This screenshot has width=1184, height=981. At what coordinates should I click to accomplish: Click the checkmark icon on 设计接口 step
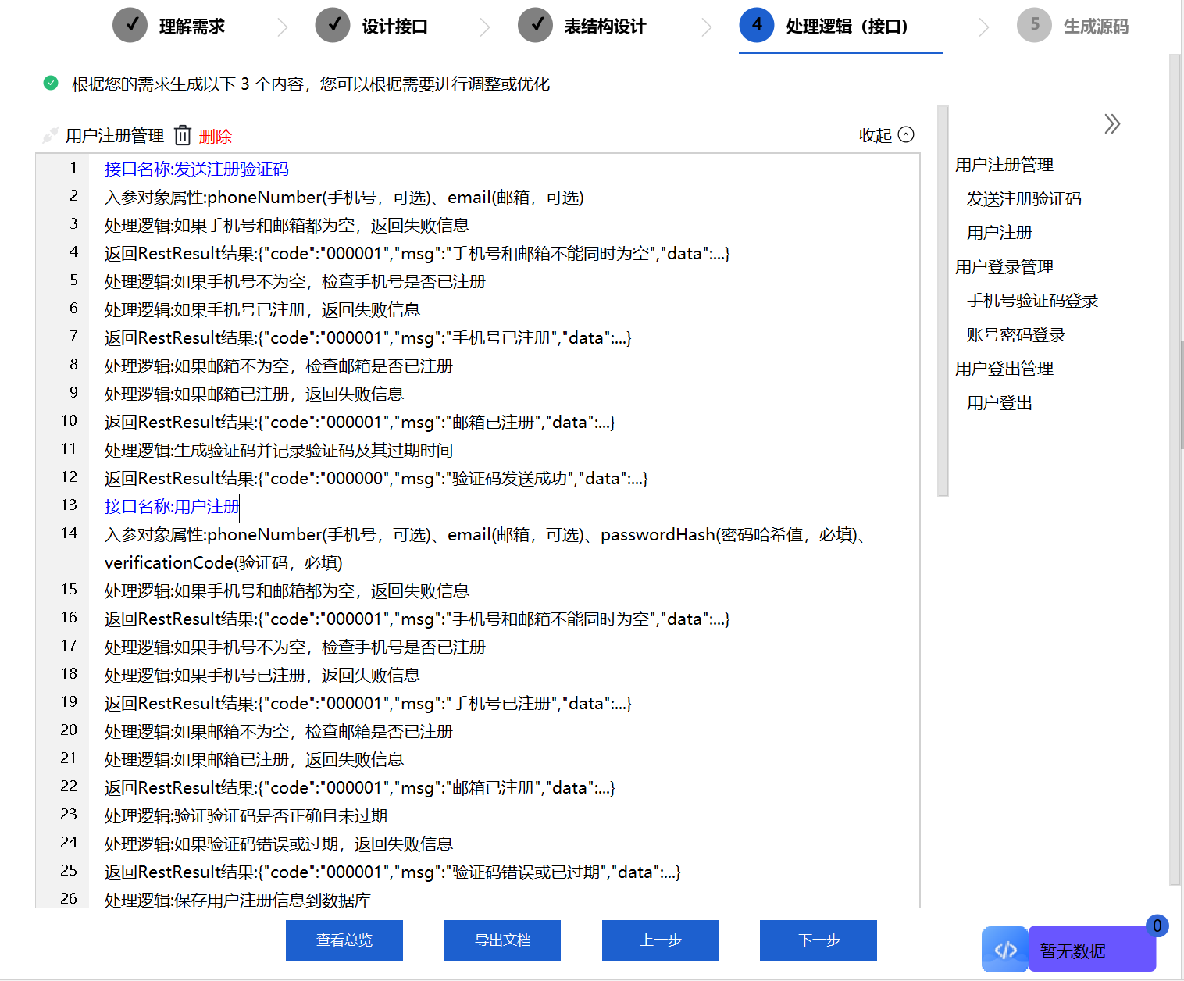pyautogui.click(x=332, y=25)
